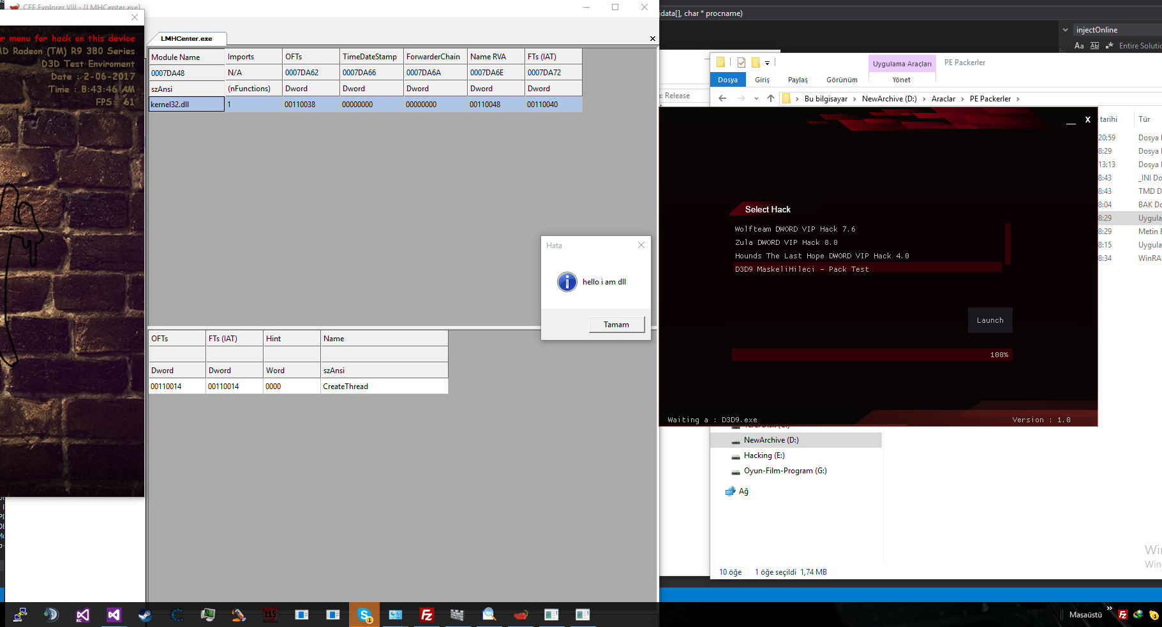Select Wolfteam DWORD VIP Hack 7.6
The image size is (1162, 627).
794,229
